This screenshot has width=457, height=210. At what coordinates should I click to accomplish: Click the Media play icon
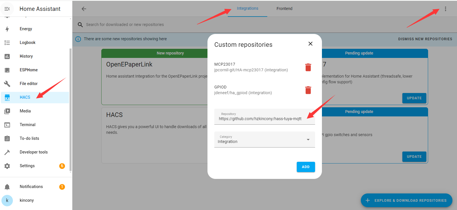click(7, 111)
